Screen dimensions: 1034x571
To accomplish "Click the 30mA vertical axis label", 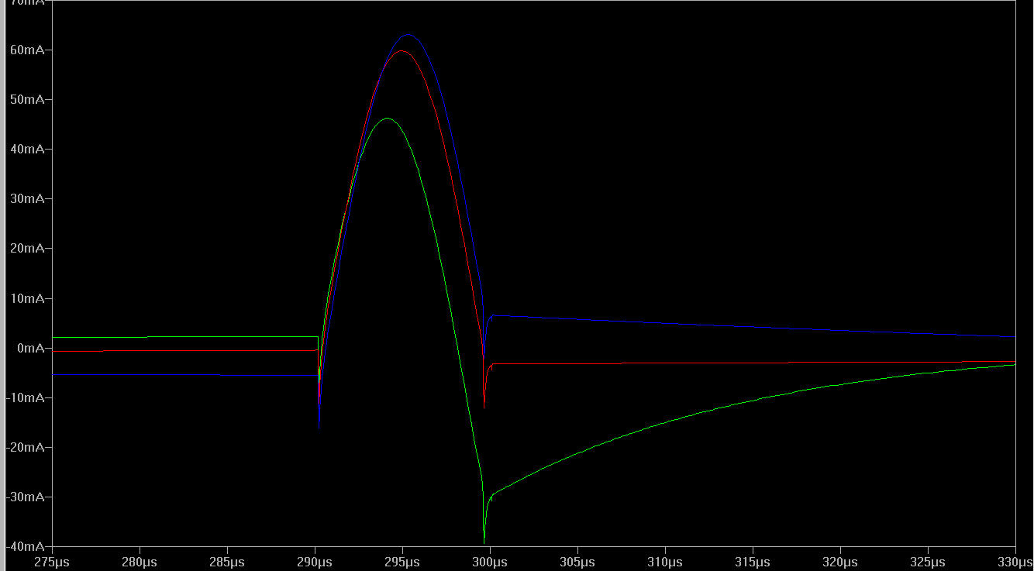I will 29,198.
